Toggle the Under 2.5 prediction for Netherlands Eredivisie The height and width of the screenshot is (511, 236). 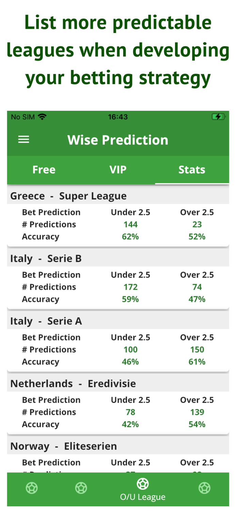pos(130,399)
